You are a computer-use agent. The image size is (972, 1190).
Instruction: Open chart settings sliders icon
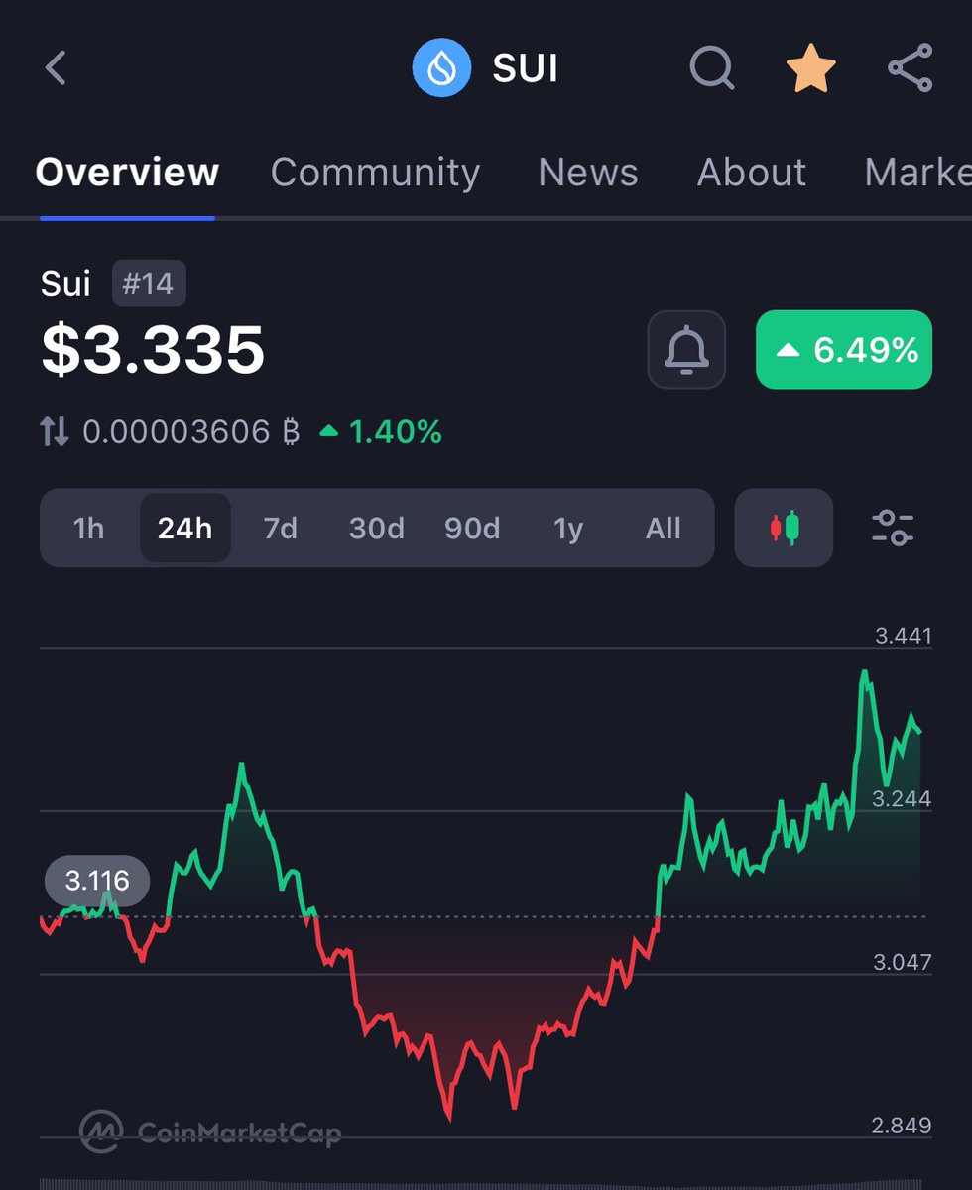click(x=893, y=528)
